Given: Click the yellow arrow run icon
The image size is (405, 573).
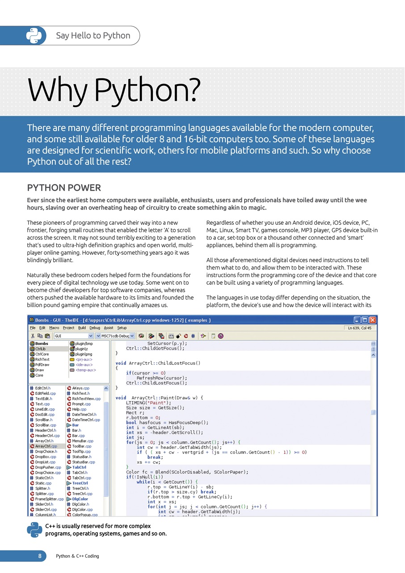Looking at the screenshot, I should [x=202, y=336].
